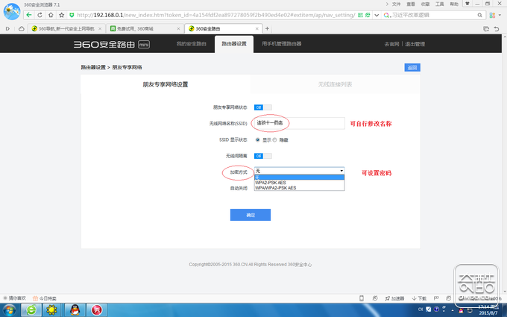This screenshot has height=317, width=507.
Task: Open the 工具 menu
Action: (440, 4)
